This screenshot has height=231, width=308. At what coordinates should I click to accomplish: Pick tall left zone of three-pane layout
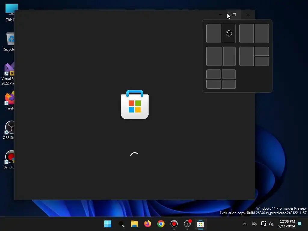[x=246, y=56]
